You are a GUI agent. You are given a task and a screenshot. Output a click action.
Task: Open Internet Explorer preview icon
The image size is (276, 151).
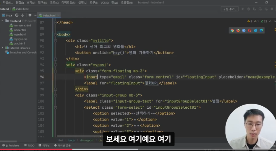coord(255,30)
